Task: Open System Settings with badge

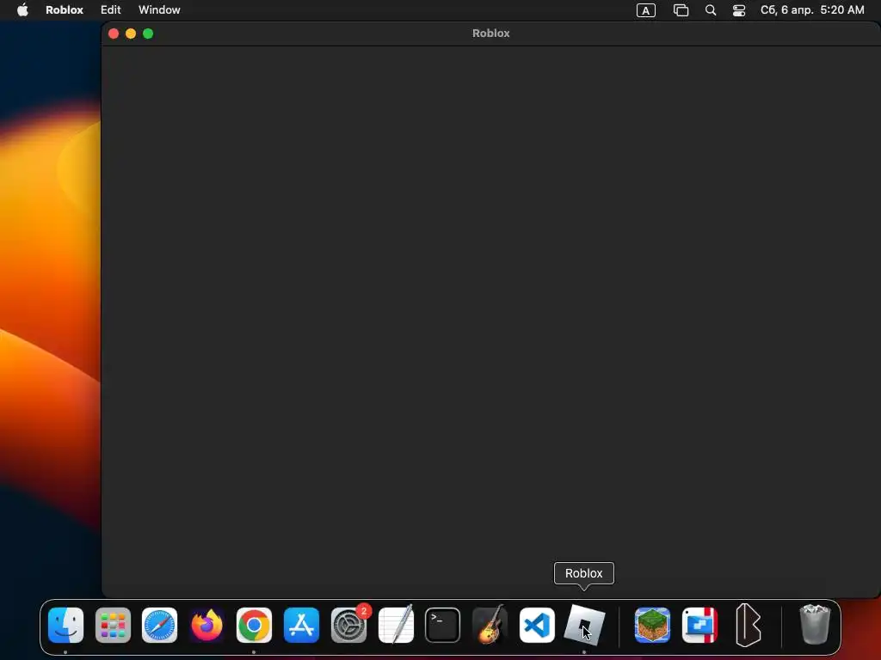Action: [348, 626]
